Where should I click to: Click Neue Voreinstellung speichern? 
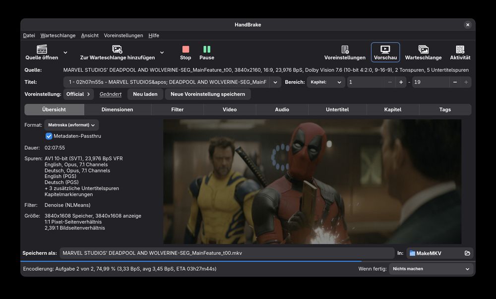[207, 94]
